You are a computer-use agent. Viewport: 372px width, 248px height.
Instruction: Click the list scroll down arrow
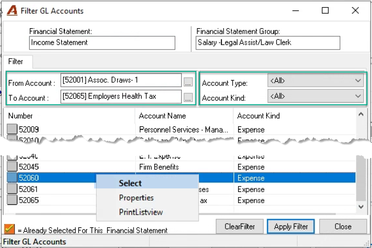361,207
